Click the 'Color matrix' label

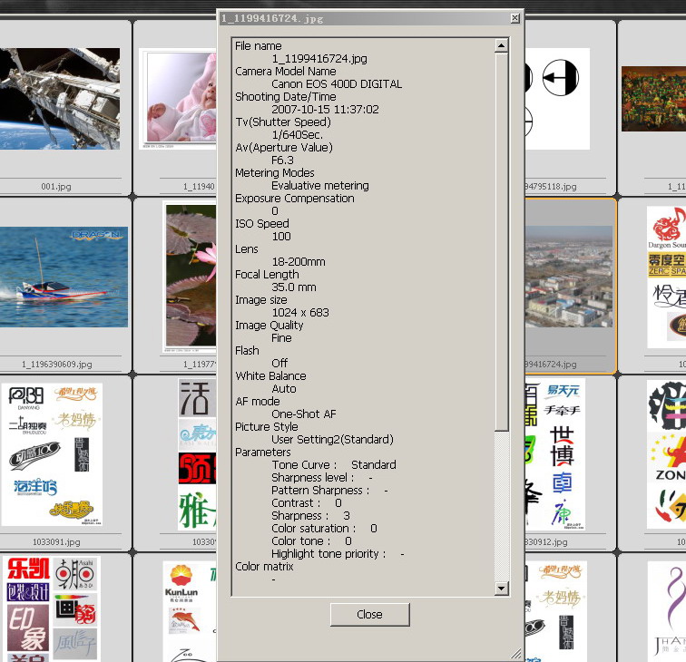click(264, 566)
